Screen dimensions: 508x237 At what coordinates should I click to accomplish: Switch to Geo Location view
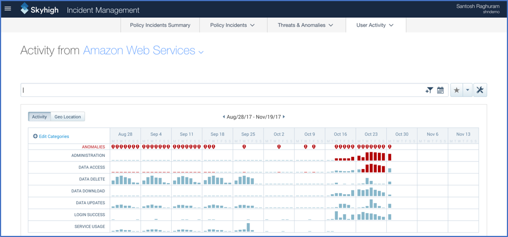(x=68, y=117)
